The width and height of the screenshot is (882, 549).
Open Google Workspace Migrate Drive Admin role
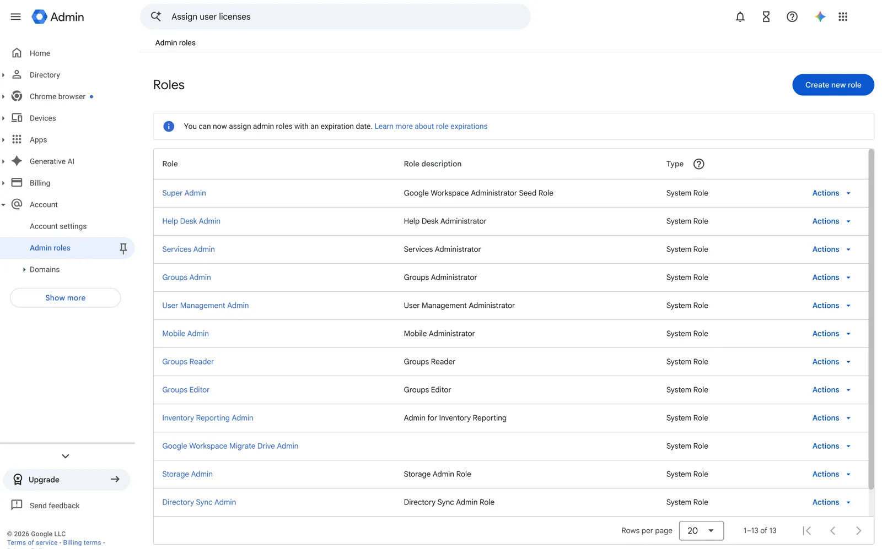pos(230,446)
